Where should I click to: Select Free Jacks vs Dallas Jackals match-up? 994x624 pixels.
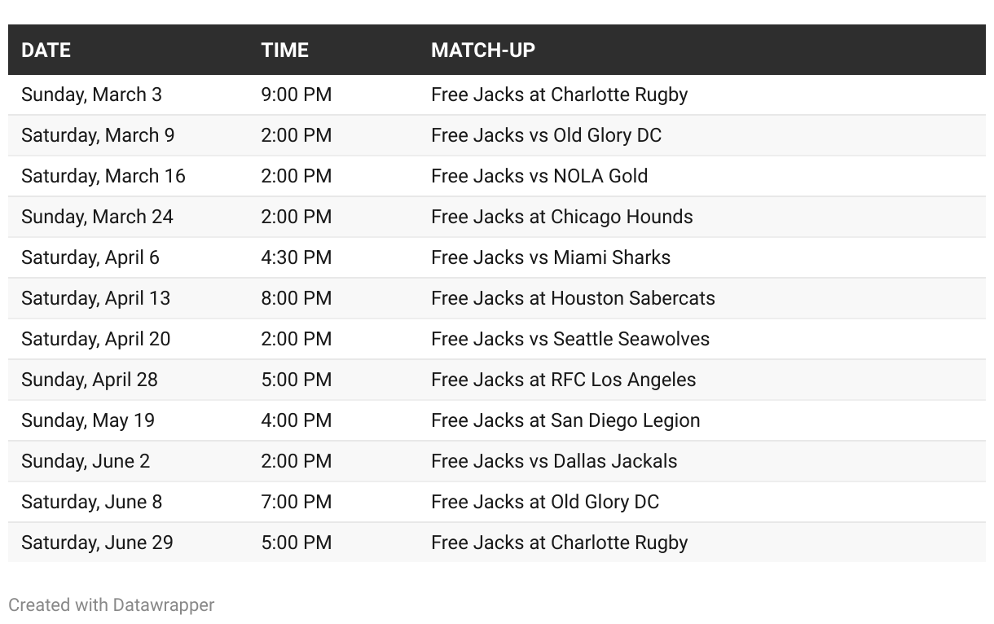(x=554, y=461)
